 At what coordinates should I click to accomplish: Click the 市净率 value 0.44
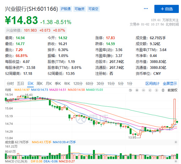[153, 56]
